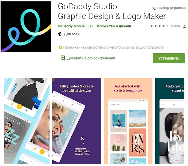Click the Для всех rating label
The width and height of the screenshot is (188, 166).
(72, 34)
